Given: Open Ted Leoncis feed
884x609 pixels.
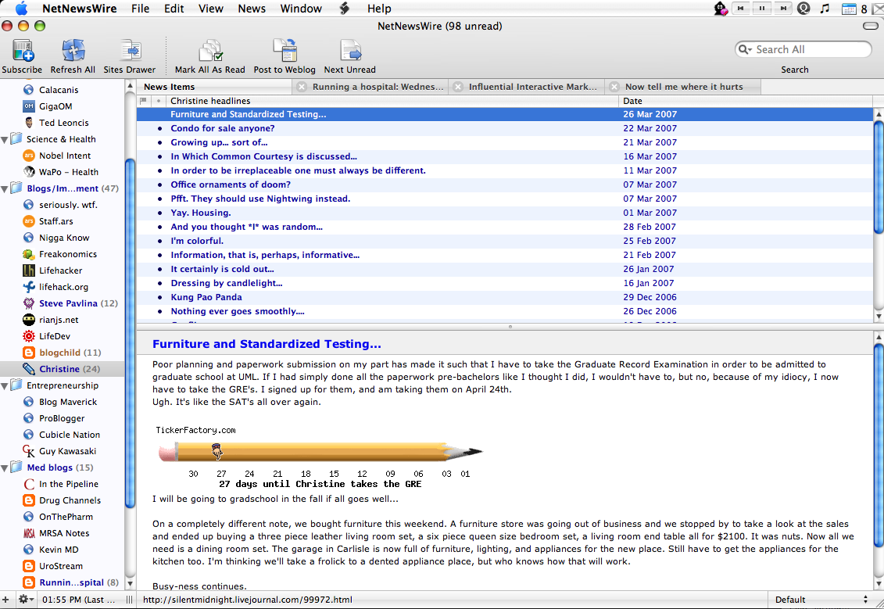Looking at the screenshot, I should 64,123.
